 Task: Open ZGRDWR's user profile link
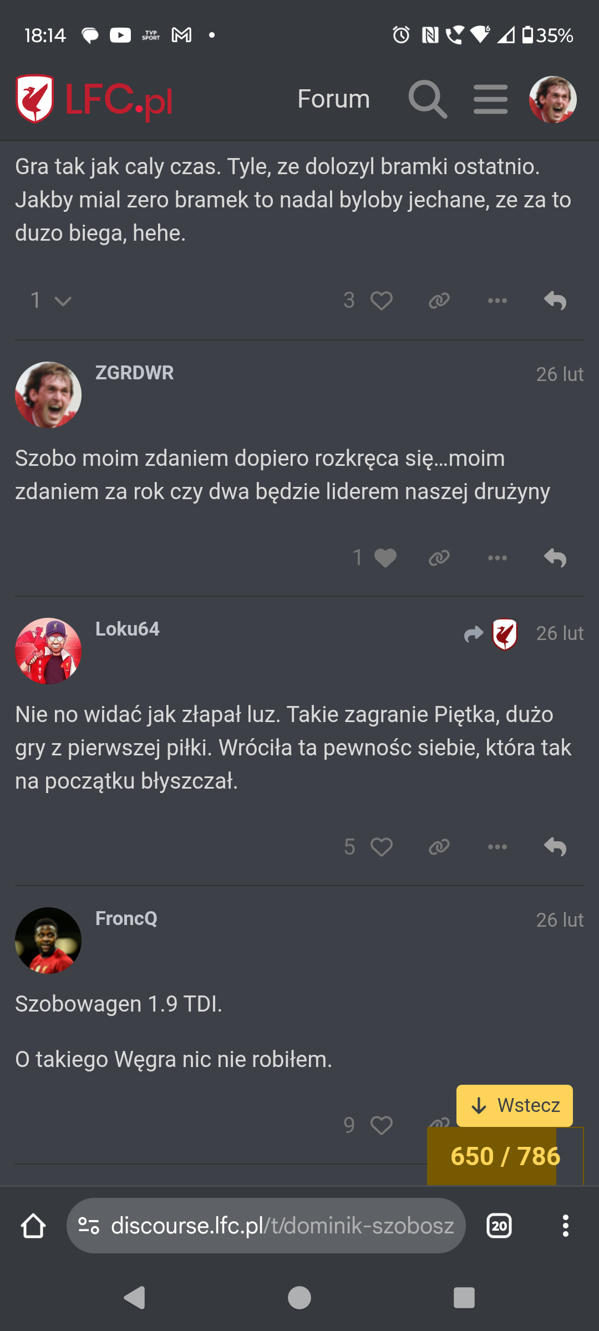(134, 373)
